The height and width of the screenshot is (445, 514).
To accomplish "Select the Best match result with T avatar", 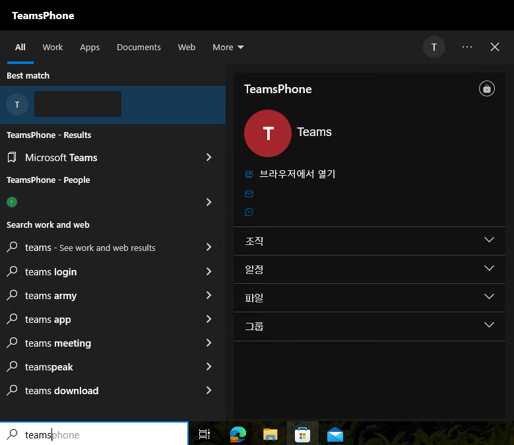I will (113, 104).
